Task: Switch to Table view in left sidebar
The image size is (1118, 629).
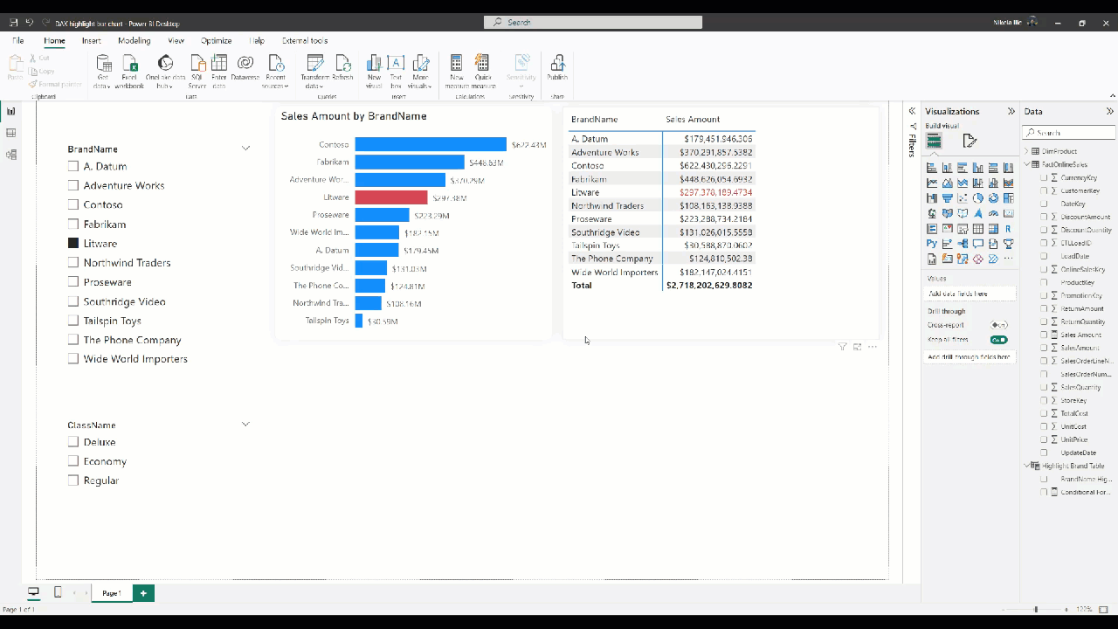Action: (x=11, y=133)
